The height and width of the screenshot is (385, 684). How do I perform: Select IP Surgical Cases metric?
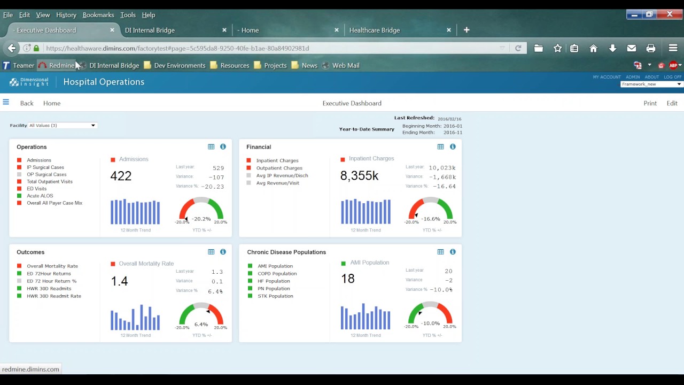click(45, 167)
